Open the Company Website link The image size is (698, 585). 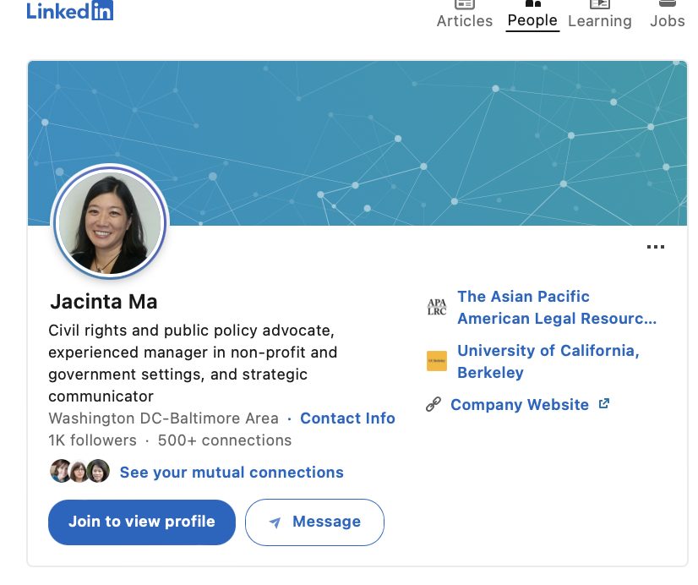tap(520, 405)
